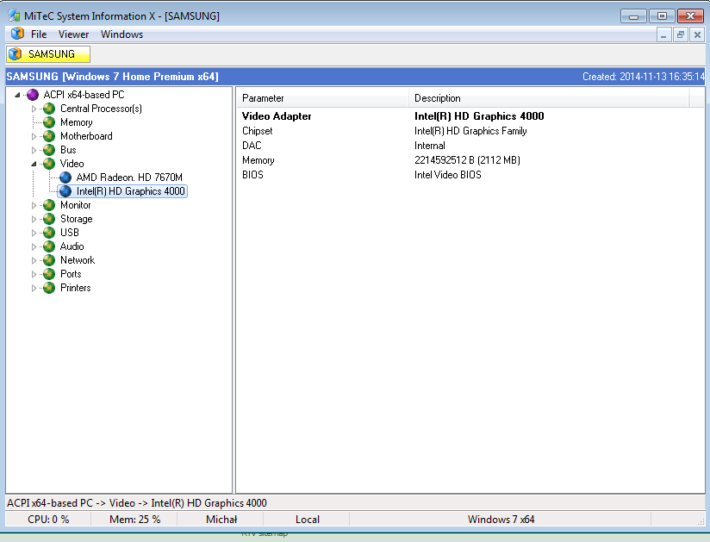Click the AMD Radeon HD 7670M blue icon

click(65, 178)
